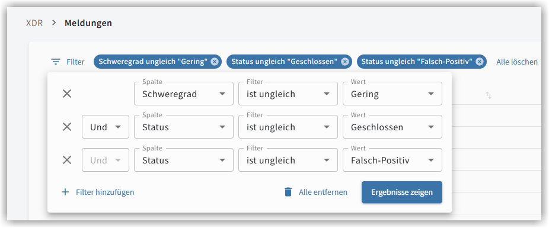The height and width of the screenshot is (228, 549).
Task: Click the Schweregrad ungleich "Gering" chip text
Action: point(153,62)
